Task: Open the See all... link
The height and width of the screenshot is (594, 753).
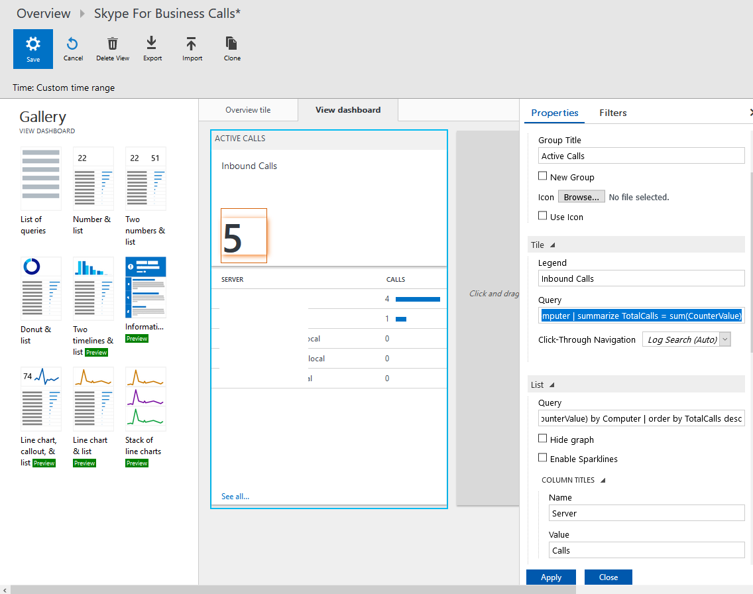Action: (x=235, y=497)
